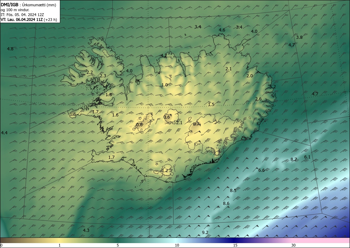350x248 pixels.
Task: Select the 1.0 value on the map
Action: (164, 85)
